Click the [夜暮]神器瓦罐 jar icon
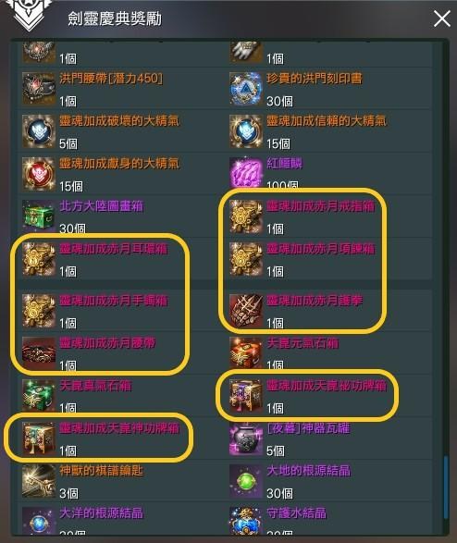 pos(246,438)
